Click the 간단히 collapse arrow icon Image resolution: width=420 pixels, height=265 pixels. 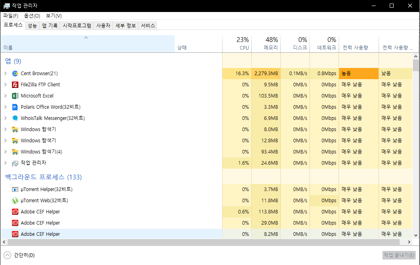click(7, 255)
